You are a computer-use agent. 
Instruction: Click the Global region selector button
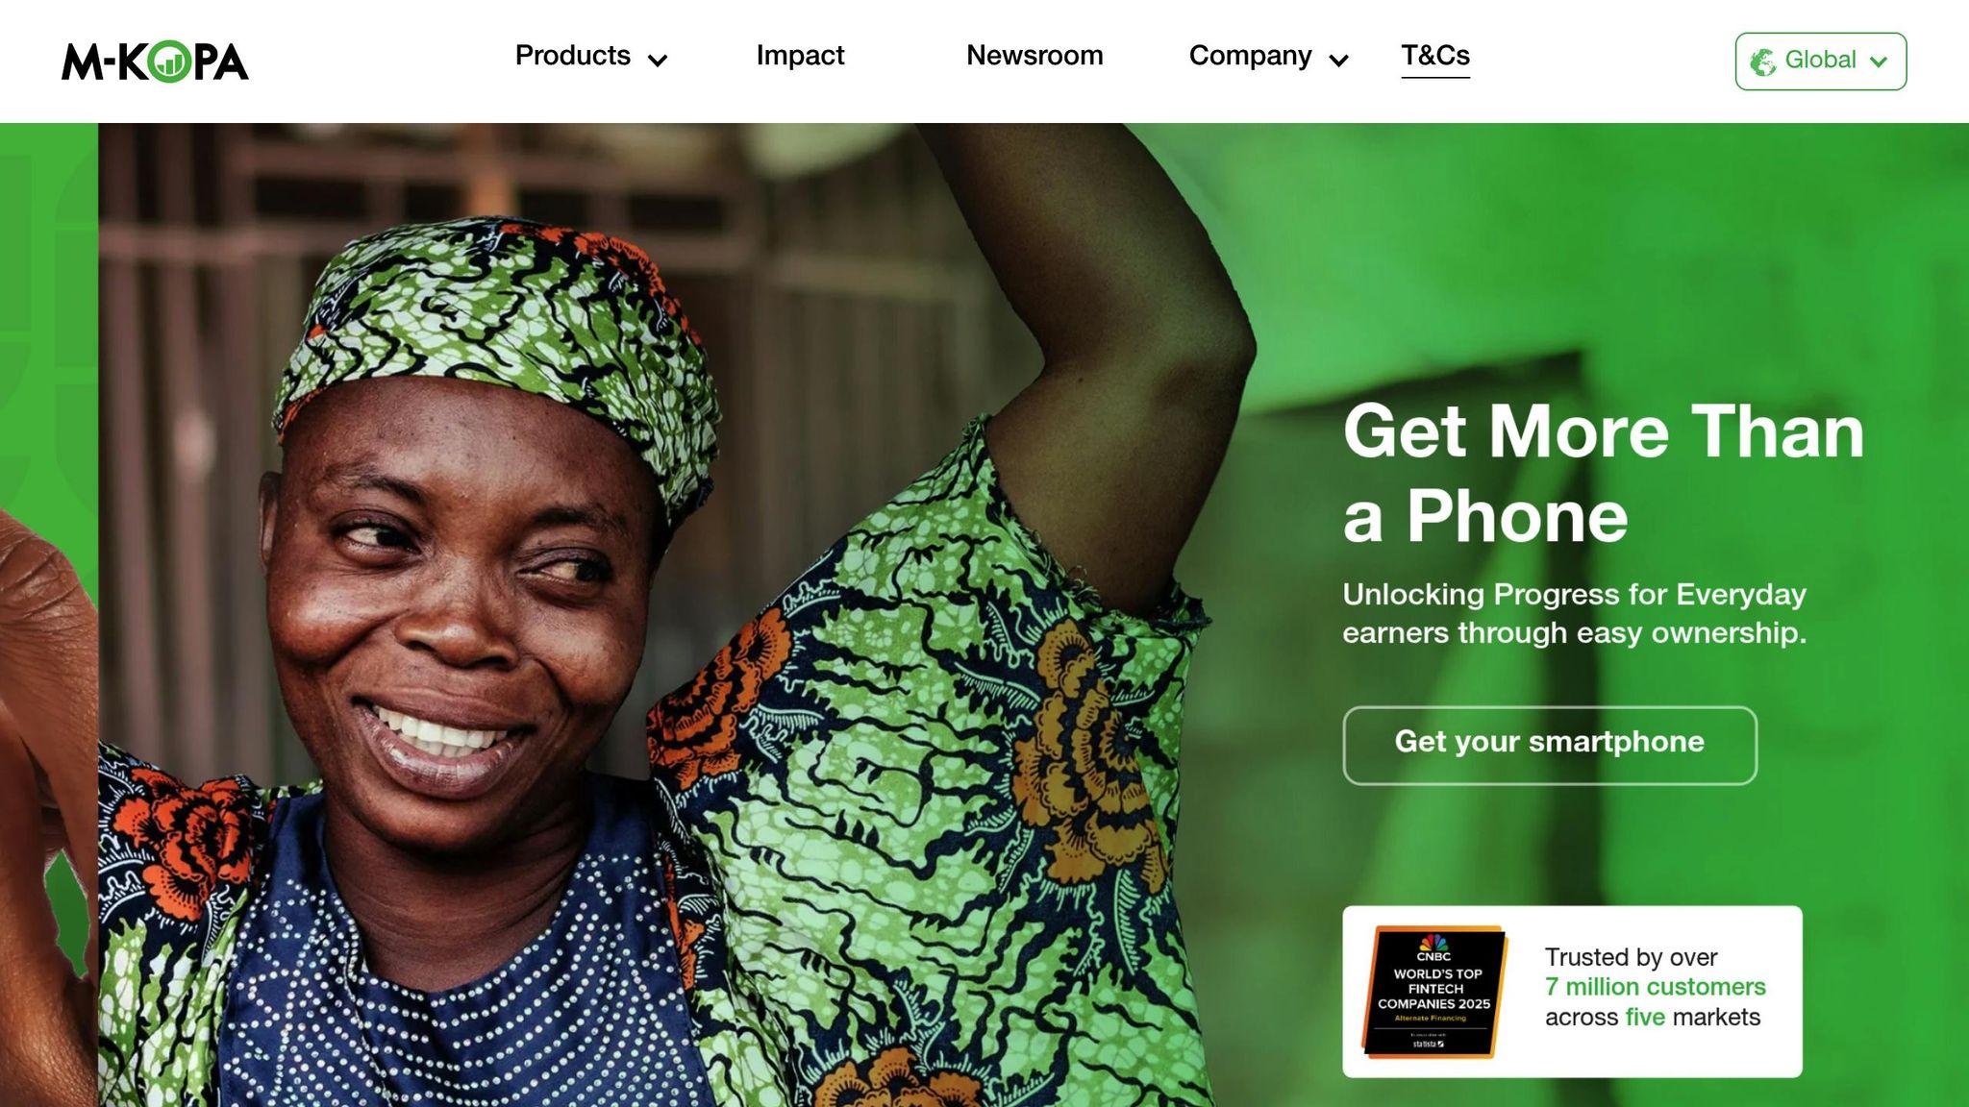1821,61
